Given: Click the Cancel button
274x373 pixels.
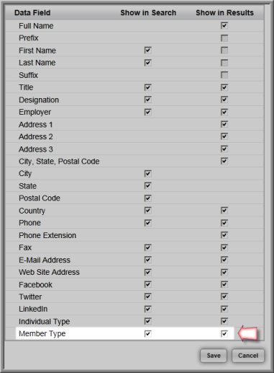Looking at the screenshot, I should pos(248,356).
